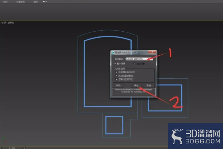The image size is (223, 149).
Task: Click the time slider next frame arrow
Action: click(24, 148)
